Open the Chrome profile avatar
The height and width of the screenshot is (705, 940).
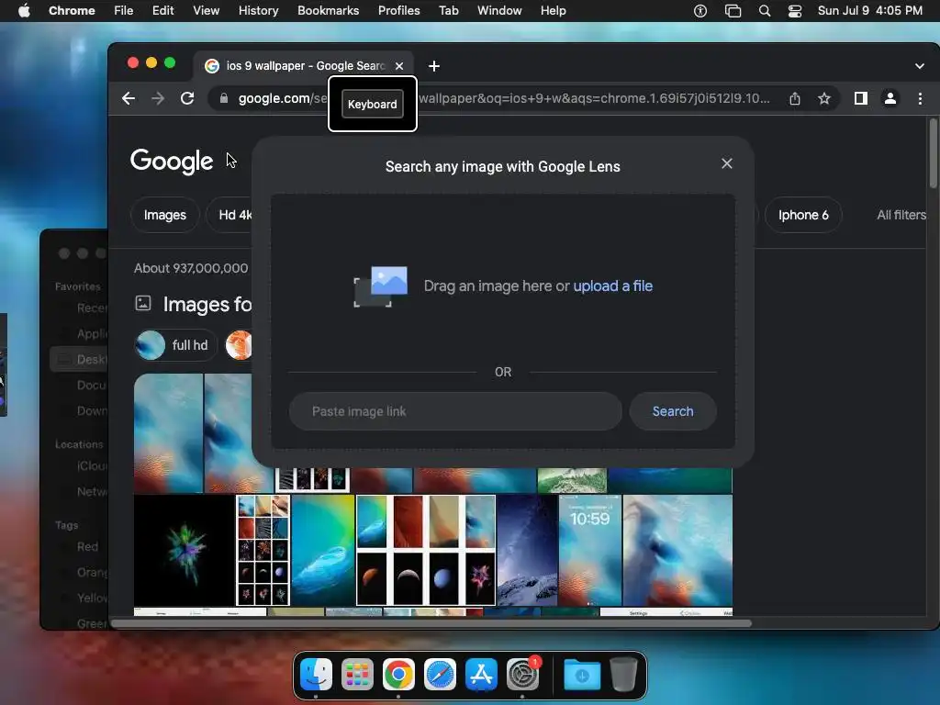(890, 98)
